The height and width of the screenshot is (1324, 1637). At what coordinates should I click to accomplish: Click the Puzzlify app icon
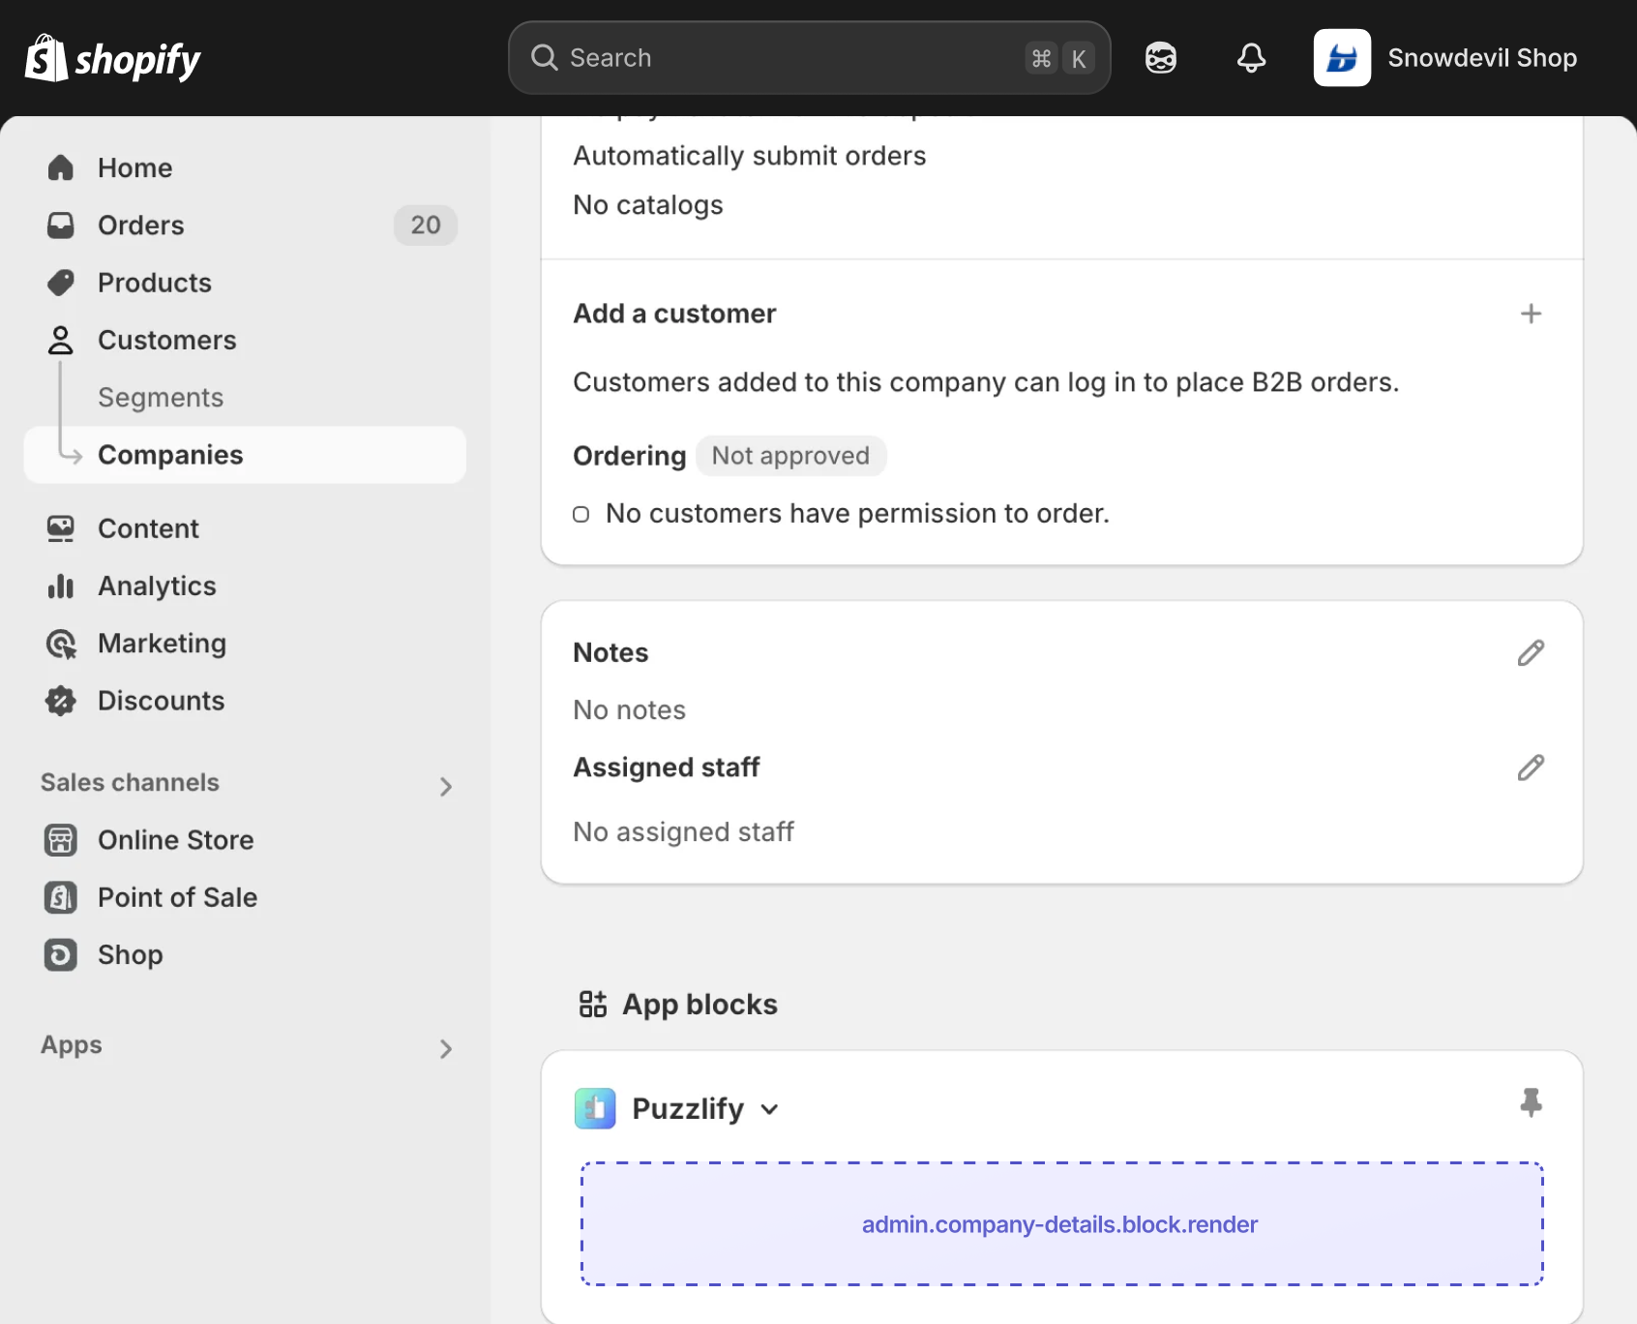(595, 1108)
